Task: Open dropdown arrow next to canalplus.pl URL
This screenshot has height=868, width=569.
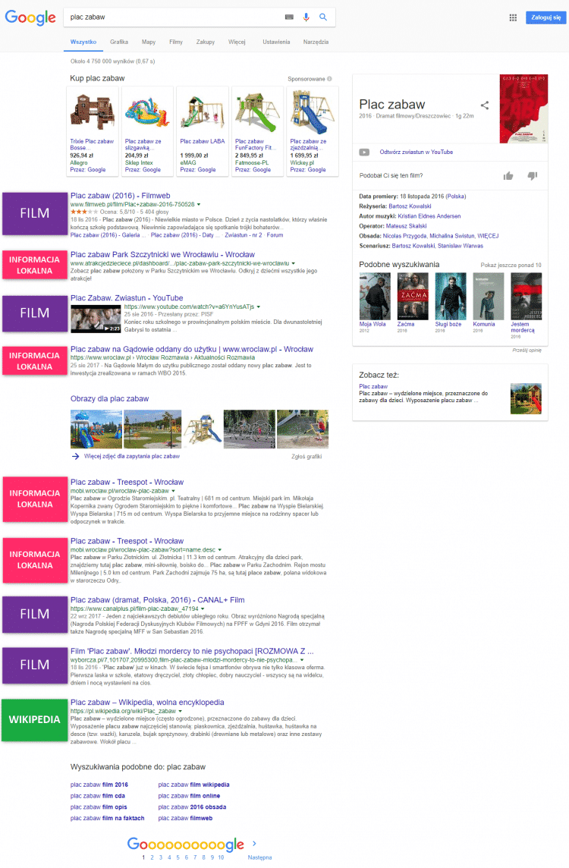Action: [x=203, y=609]
